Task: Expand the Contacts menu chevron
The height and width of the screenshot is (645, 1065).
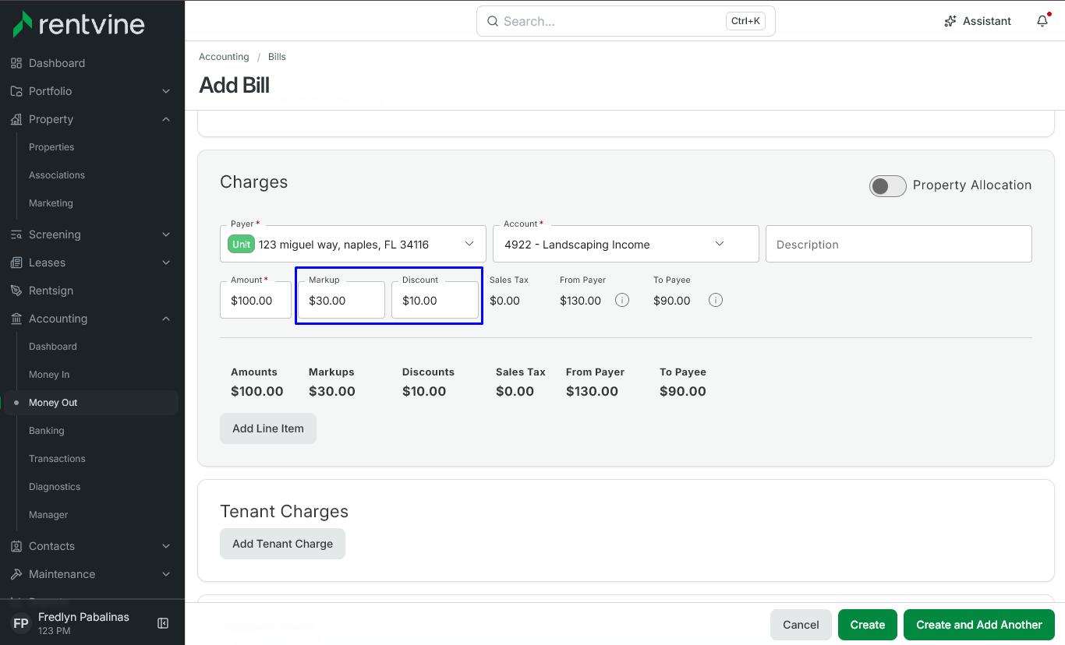Action: [166, 546]
